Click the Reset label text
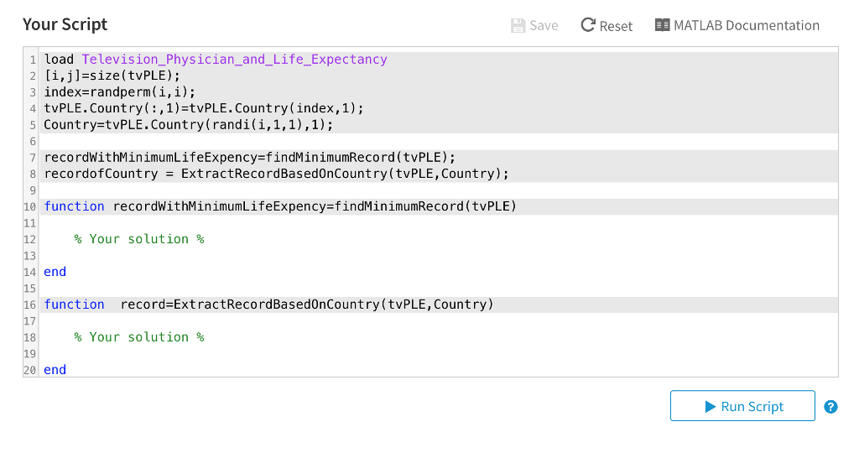The image size is (859, 453). pos(616,26)
